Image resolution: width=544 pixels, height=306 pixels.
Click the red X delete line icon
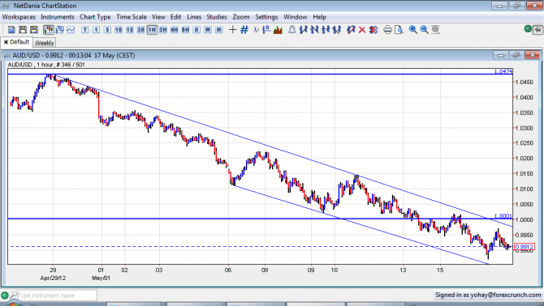(x=362, y=30)
